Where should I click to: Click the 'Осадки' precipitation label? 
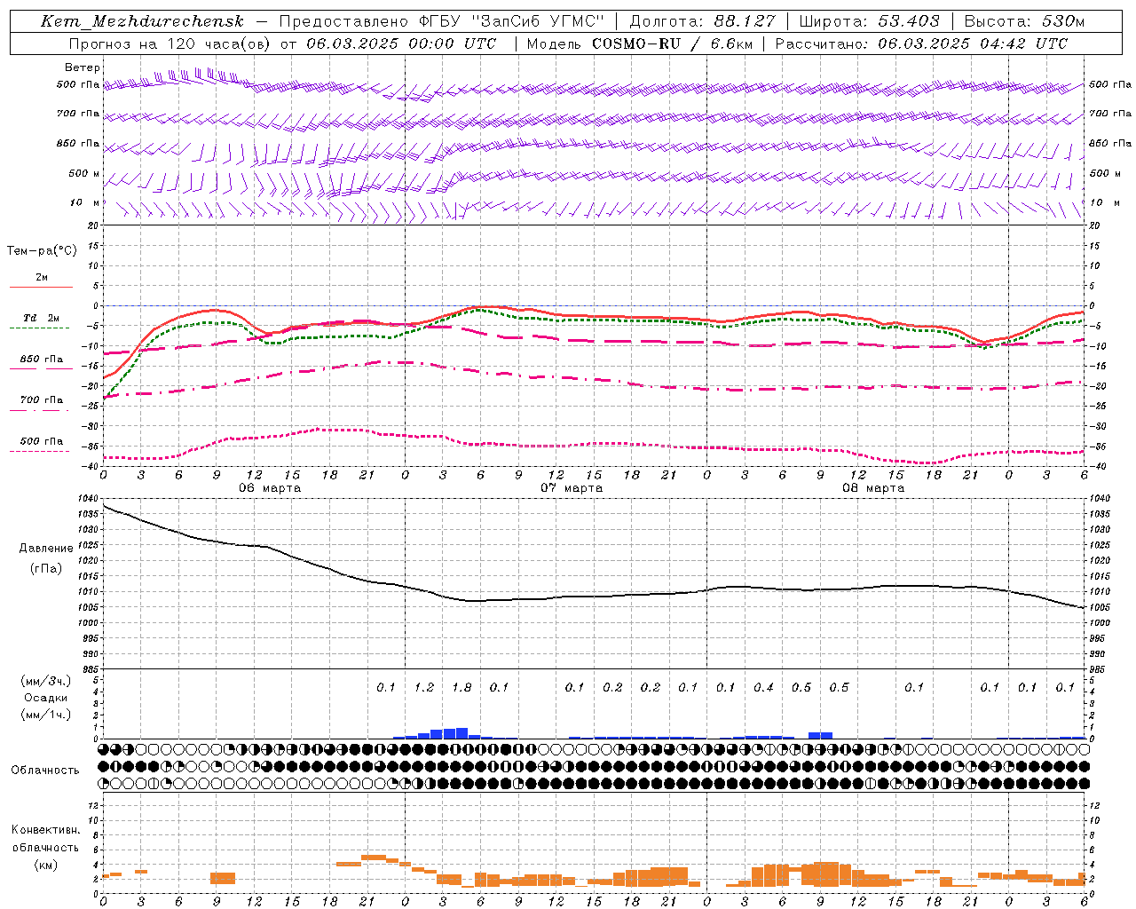[46, 698]
